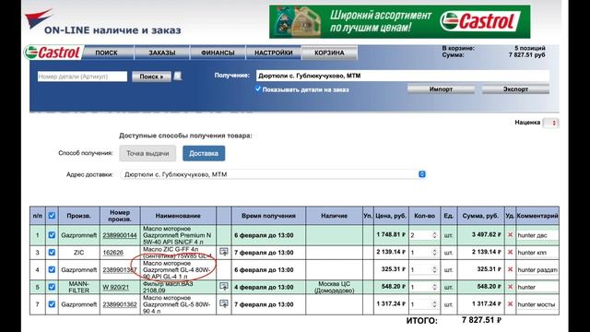Focus the Номер детали (Артикул) search field
The width and height of the screenshot is (590, 332).
click(x=82, y=77)
